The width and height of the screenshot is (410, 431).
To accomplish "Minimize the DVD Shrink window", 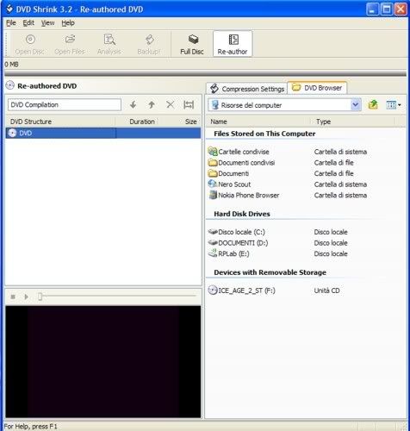I will 372,9.
